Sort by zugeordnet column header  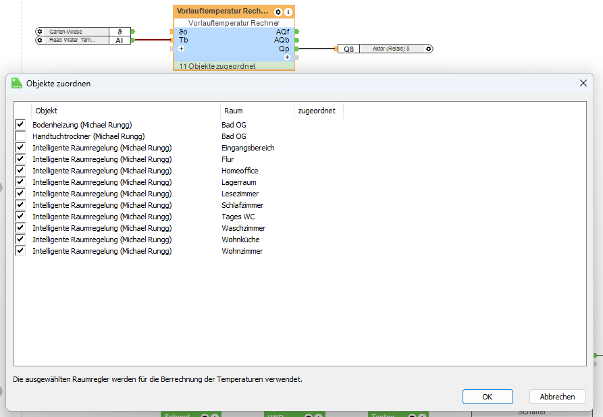pos(319,111)
